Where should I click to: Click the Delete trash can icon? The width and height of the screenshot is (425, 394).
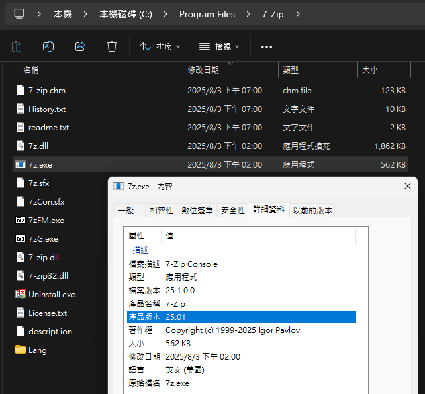point(112,46)
